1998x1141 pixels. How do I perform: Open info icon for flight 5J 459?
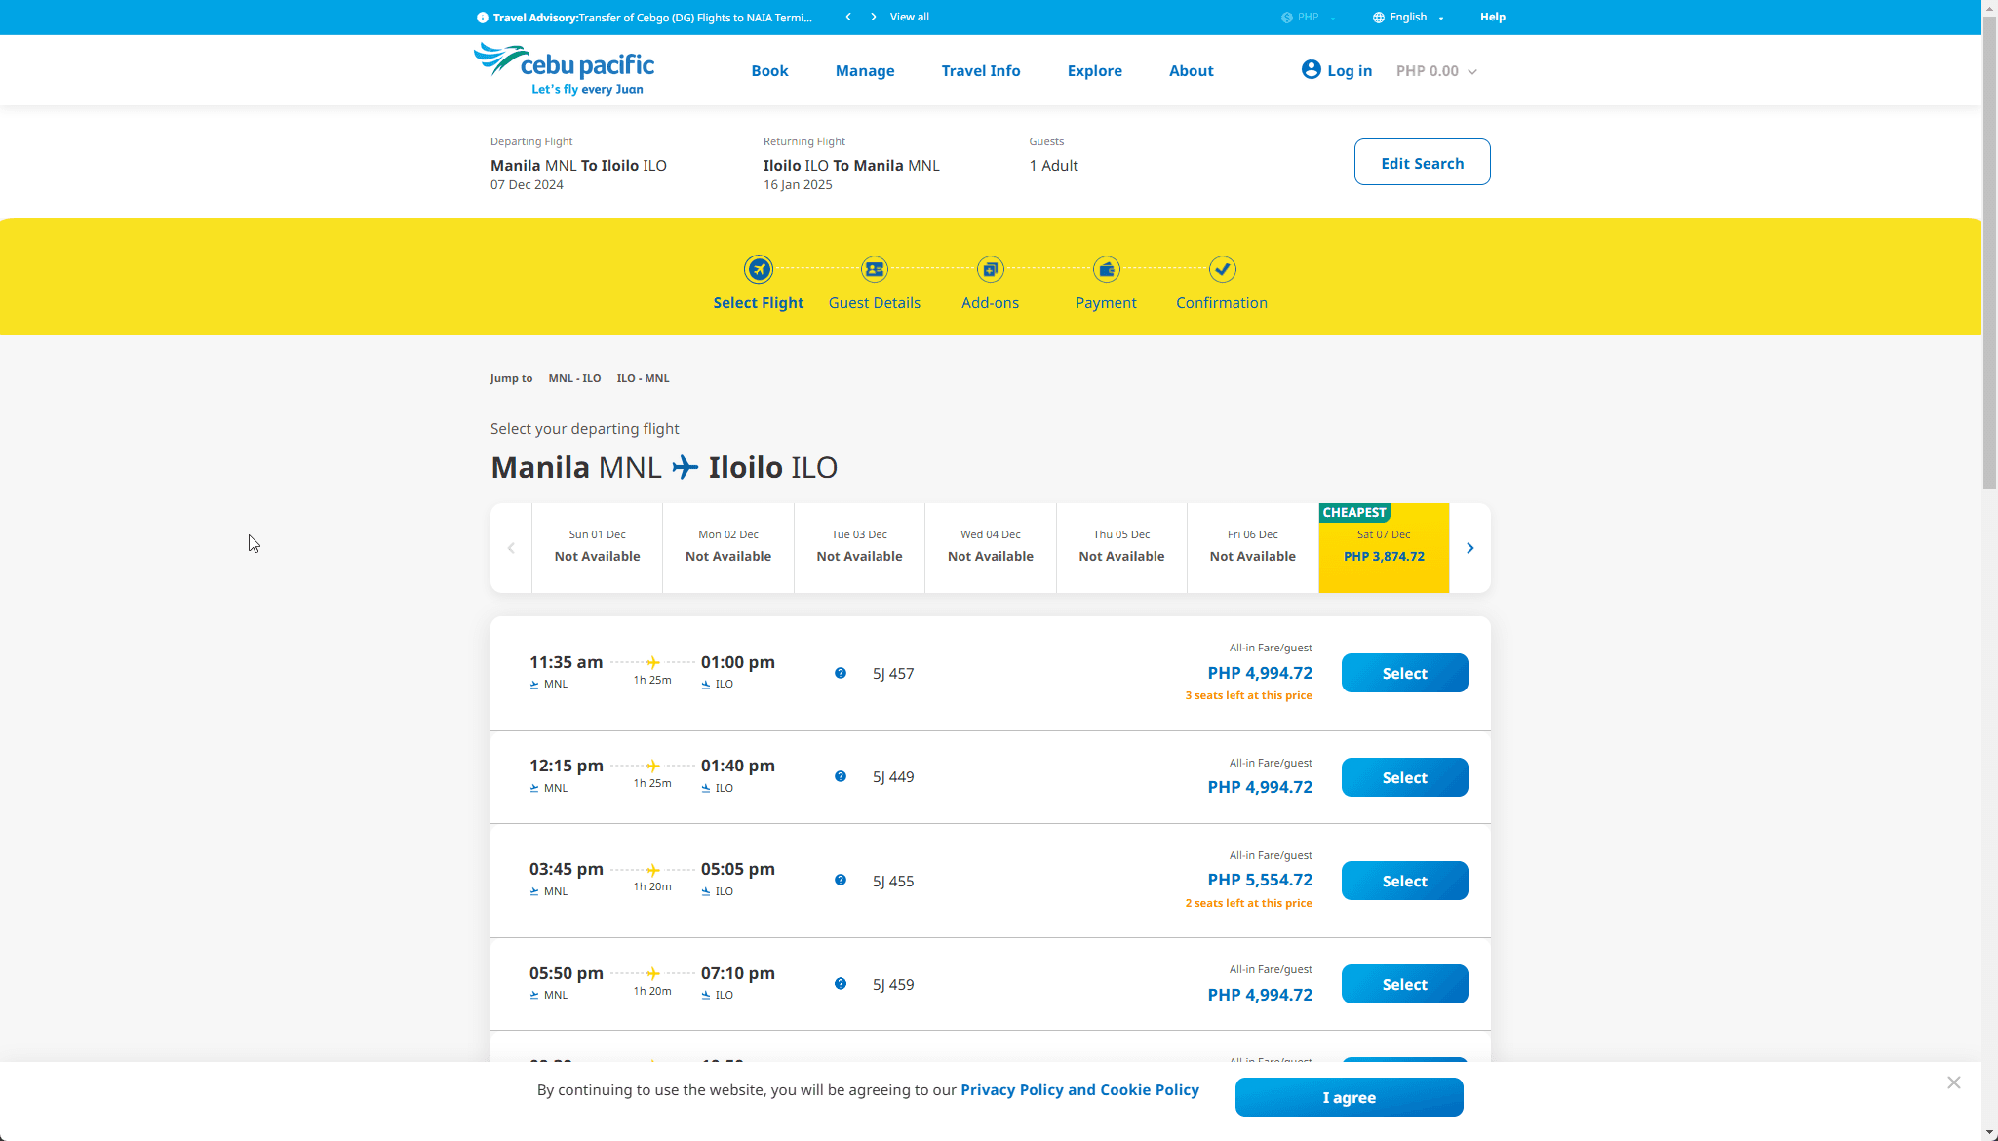coord(840,984)
